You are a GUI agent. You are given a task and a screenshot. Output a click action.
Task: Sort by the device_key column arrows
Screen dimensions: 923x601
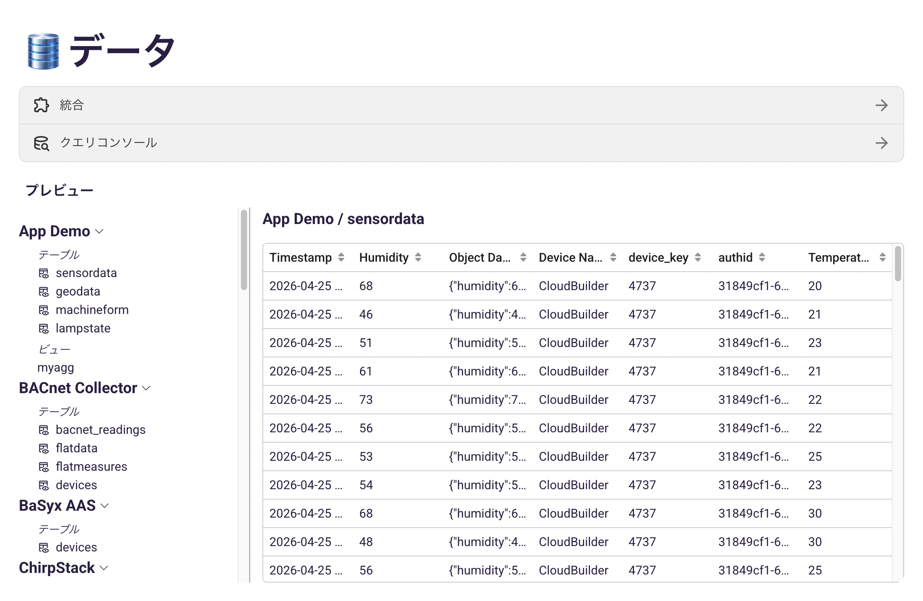[x=697, y=257]
